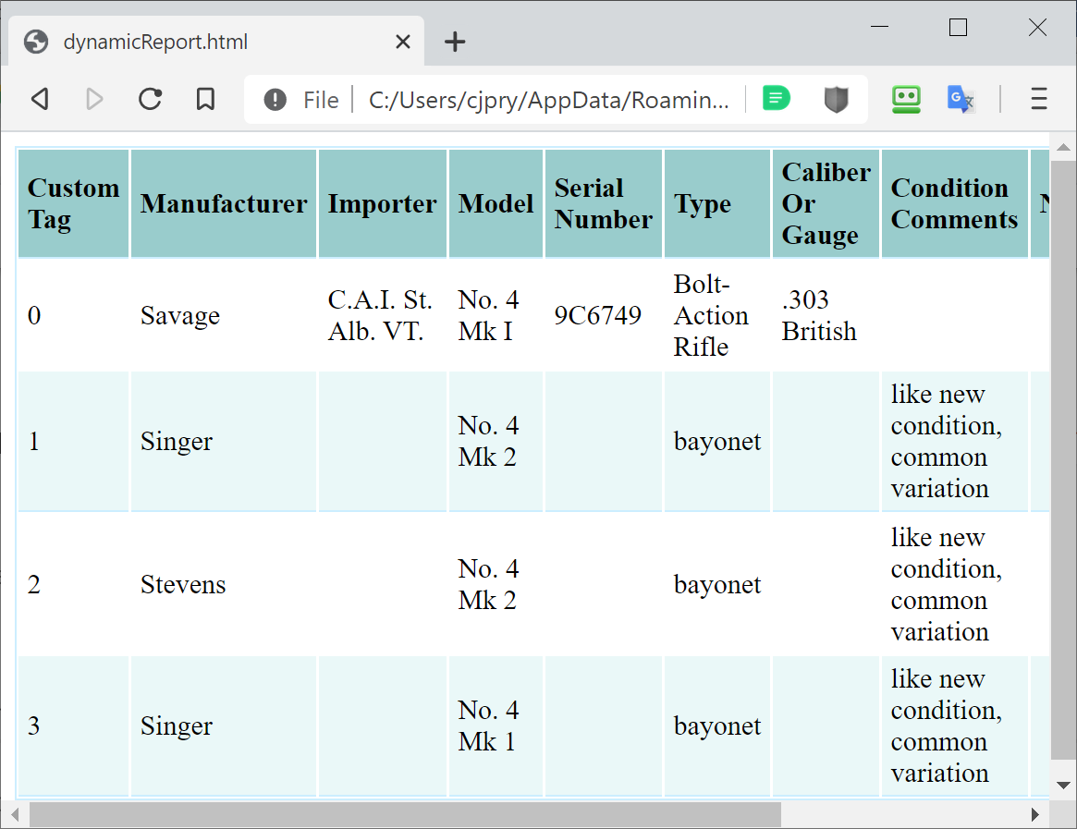The width and height of the screenshot is (1077, 829).
Task: Go back with the browser back arrow
Action: 41,100
